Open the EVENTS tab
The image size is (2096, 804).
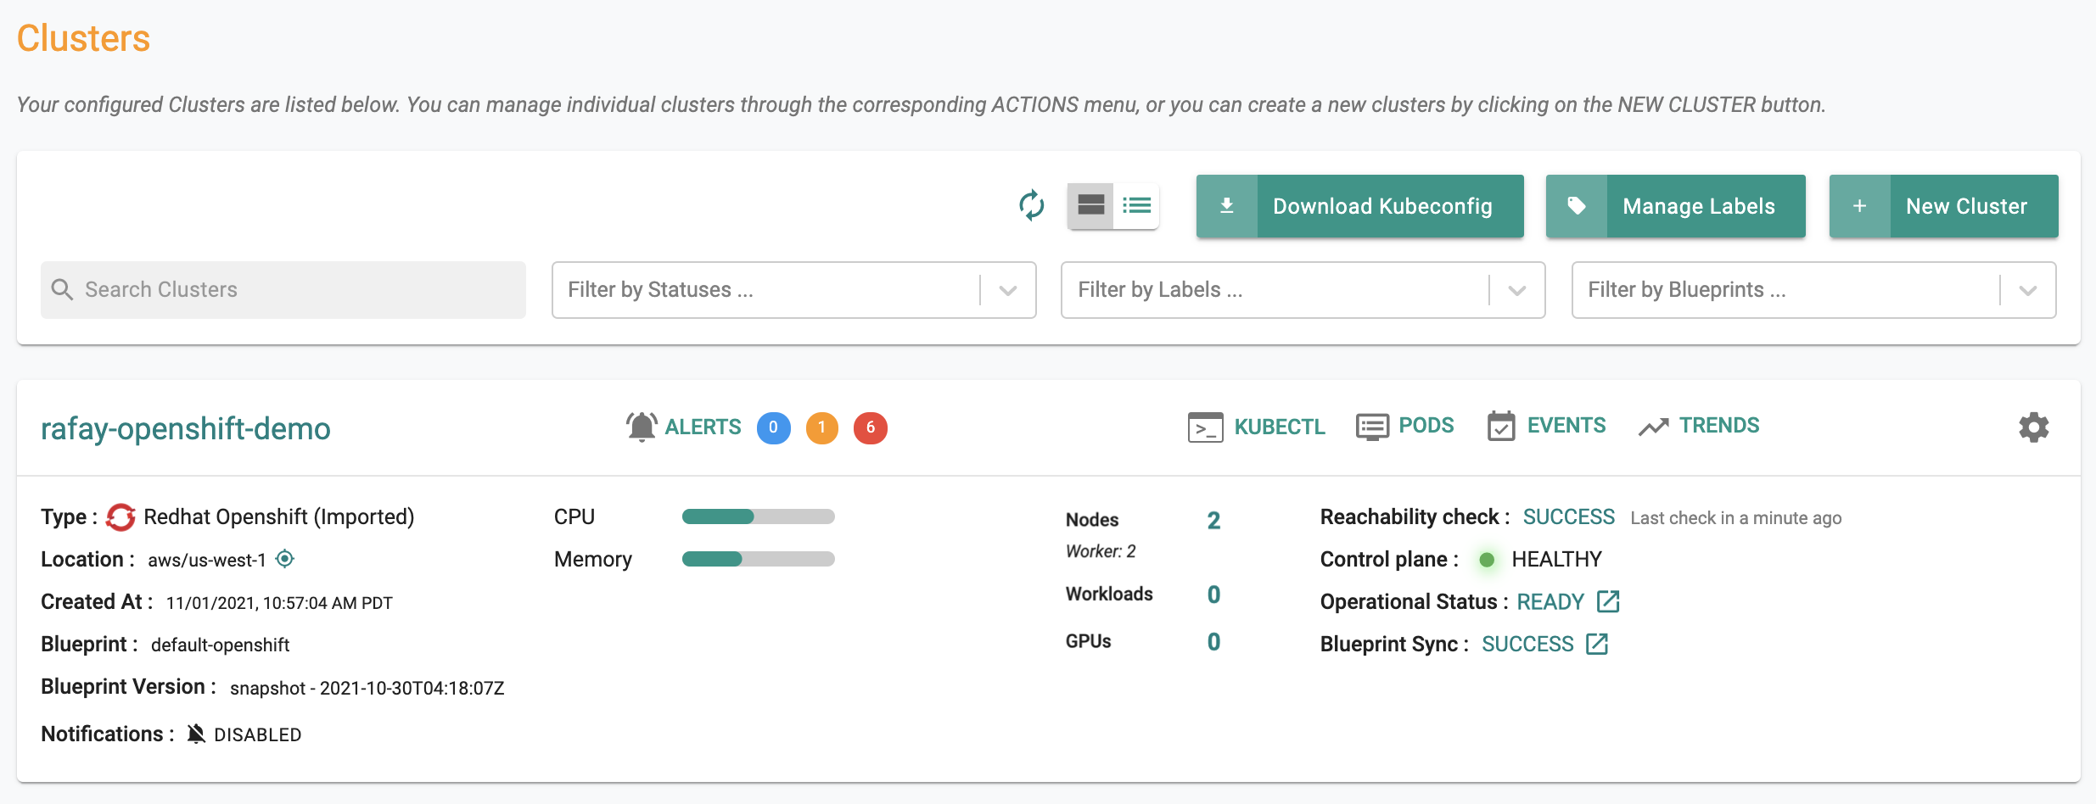(1566, 426)
